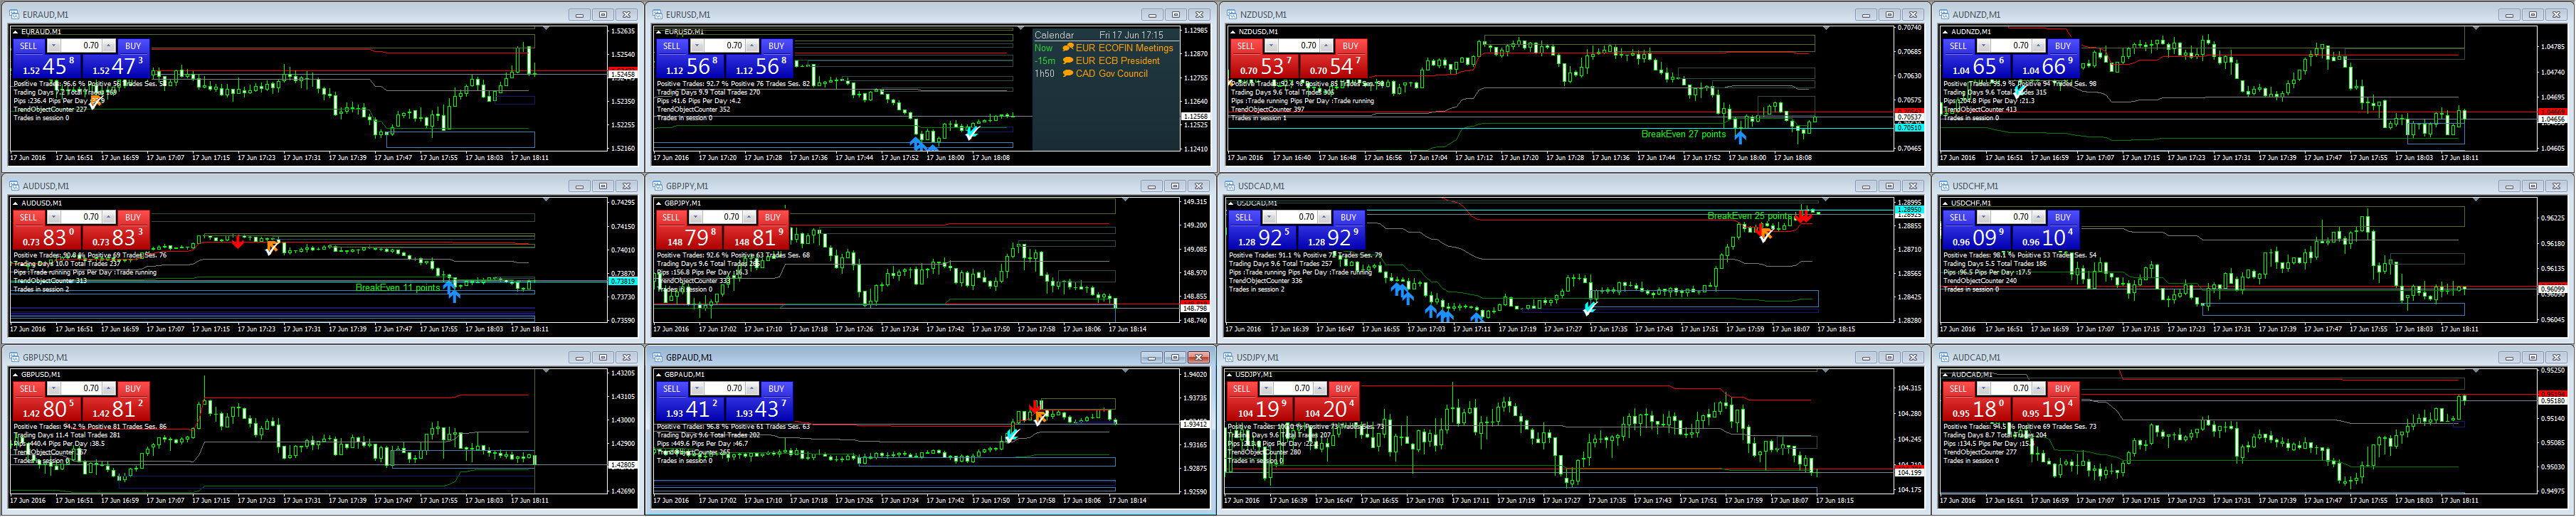The image size is (2576, 517).
Task: Click the AUDNZD,M1 window title bar chart icon
Action: tap(1944, 15)
